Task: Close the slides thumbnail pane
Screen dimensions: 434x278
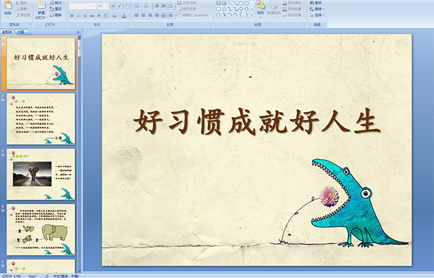Action: point(78,32)
